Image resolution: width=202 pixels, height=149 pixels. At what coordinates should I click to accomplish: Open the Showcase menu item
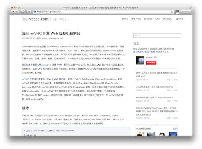tap(167, 19)
